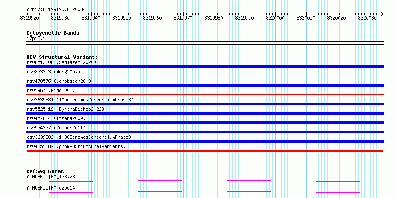396x198 pixels.
Task: Open variant nsv574337 (Cooper2011) label
Action: pyautogui.click(x=56, y=128)
